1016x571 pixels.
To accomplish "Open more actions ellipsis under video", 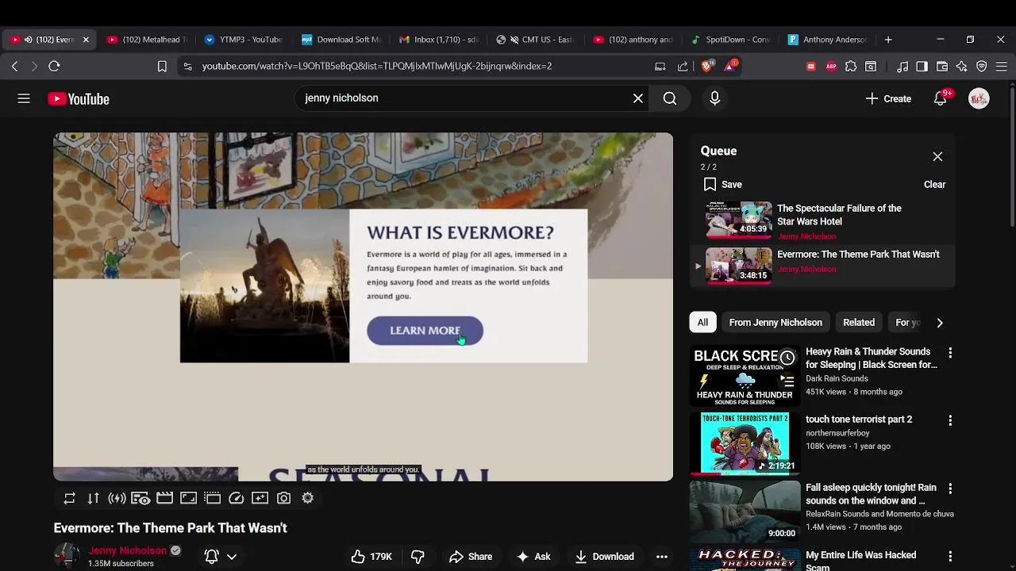I will click(x=662, y=557).
